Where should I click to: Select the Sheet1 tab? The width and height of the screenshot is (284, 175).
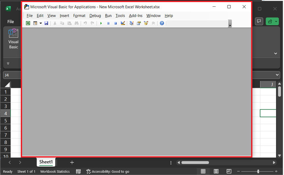pos(46,162)
